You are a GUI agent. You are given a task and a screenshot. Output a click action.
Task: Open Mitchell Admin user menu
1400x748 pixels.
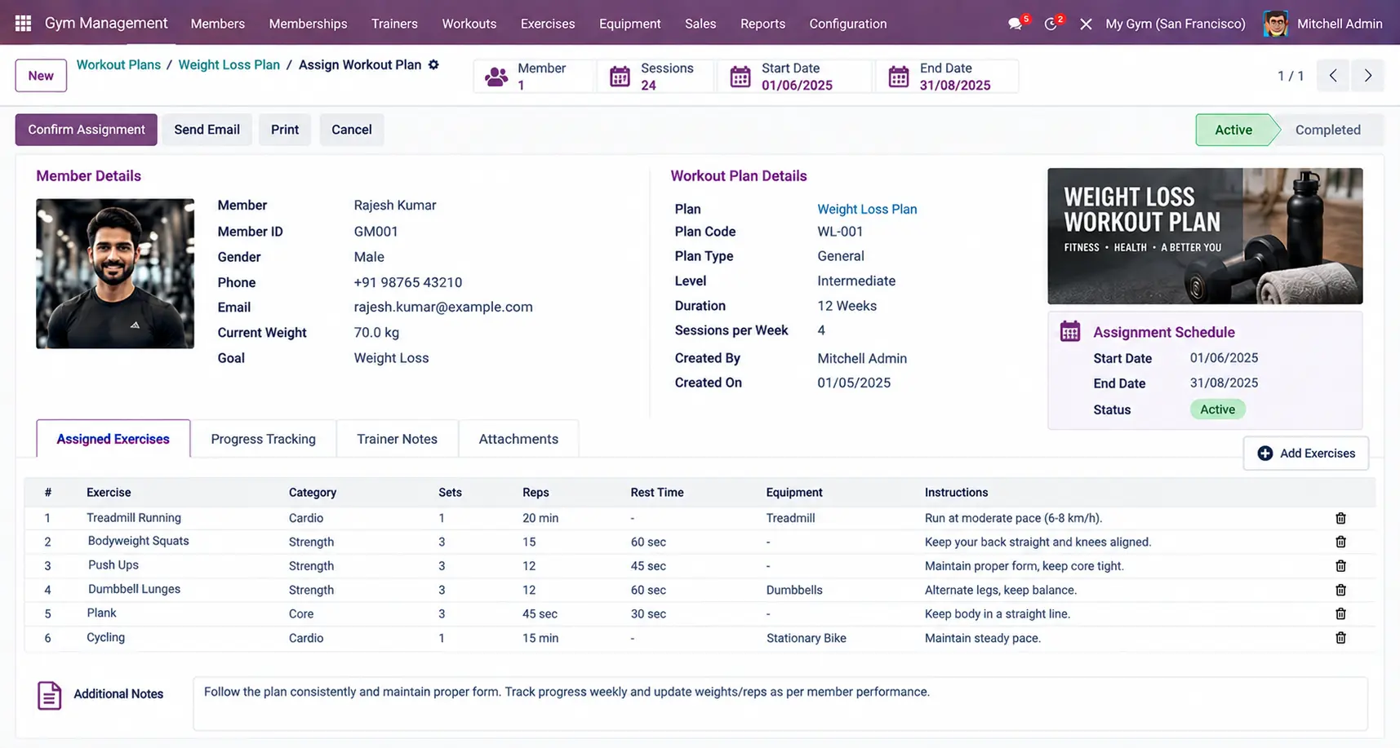[x=1322, y=24]
